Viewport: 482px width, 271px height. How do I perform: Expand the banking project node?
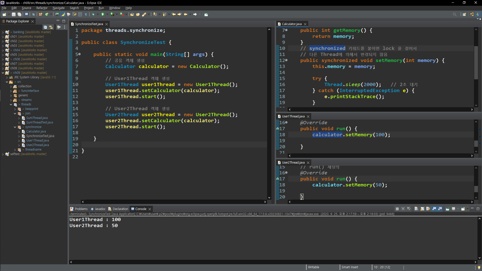[3, 32]
